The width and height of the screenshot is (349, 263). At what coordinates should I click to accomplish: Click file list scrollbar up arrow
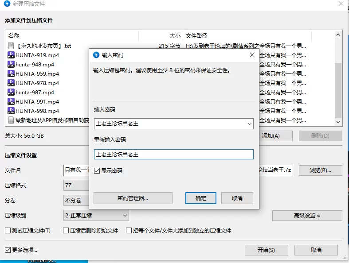[338, 35]
